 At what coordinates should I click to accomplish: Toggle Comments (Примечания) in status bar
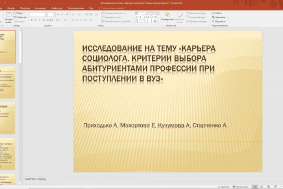pyautogui.click(x=241, y=187)
